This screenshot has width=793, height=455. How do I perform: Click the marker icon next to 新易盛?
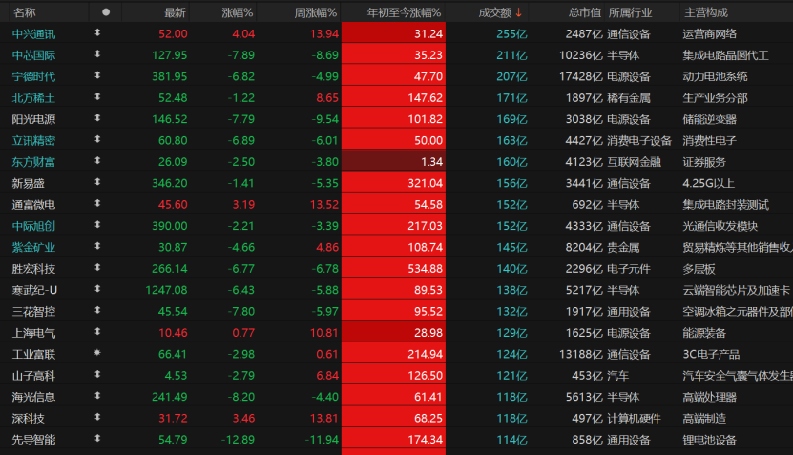point(97,183)
